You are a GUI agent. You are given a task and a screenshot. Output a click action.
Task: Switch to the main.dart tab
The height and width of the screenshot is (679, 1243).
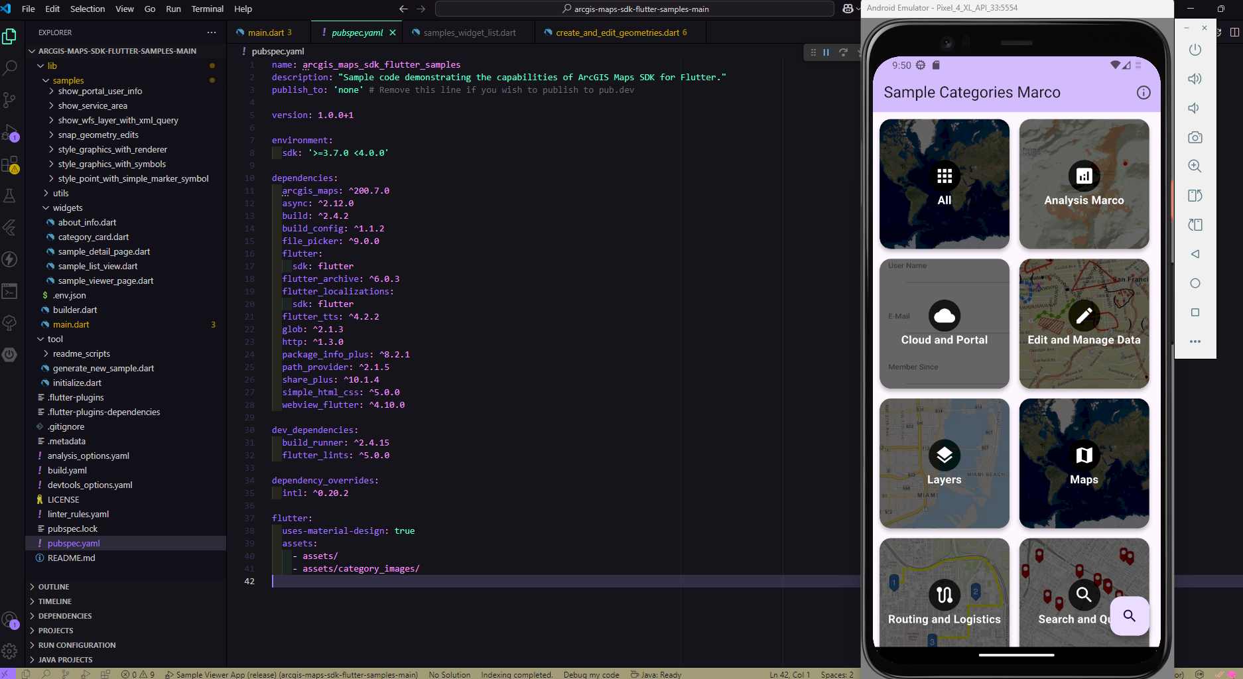[x=265, y=32]
